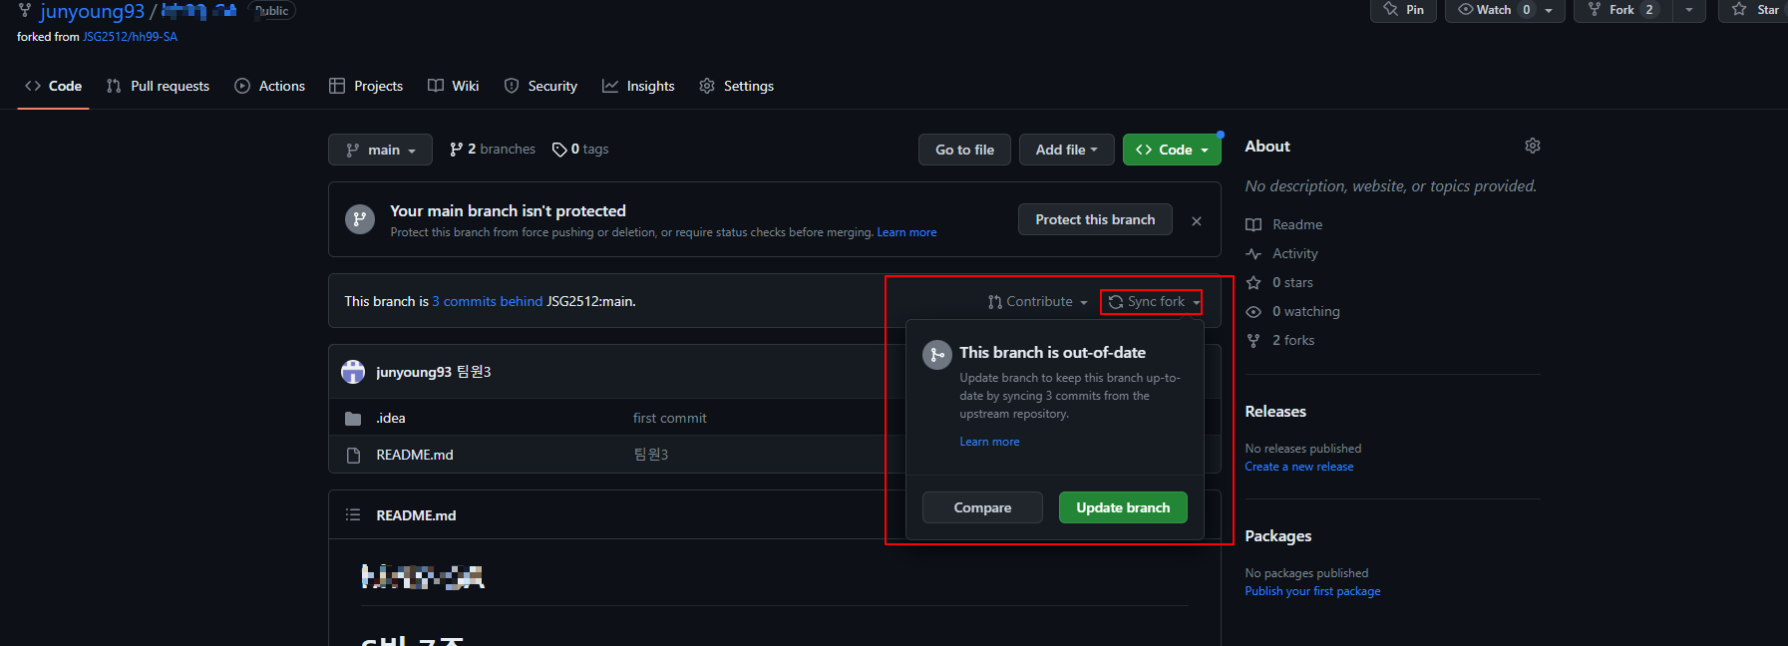The width and height of the screenshot is (1788, 646).
Task: Click the Update branch button
Action: [1123, 507]
